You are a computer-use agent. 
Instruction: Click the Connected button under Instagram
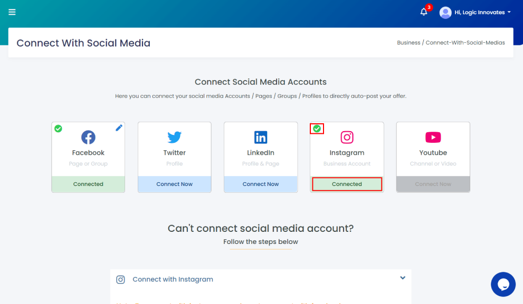click(x=347, y=184)
